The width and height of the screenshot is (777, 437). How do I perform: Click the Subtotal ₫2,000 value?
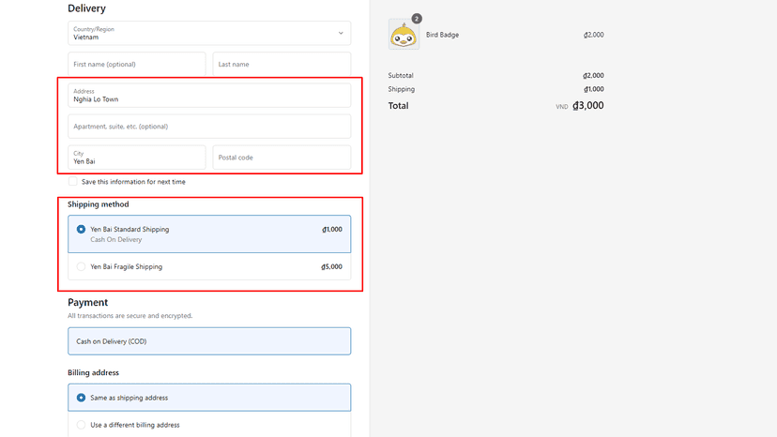coord(593,76)
